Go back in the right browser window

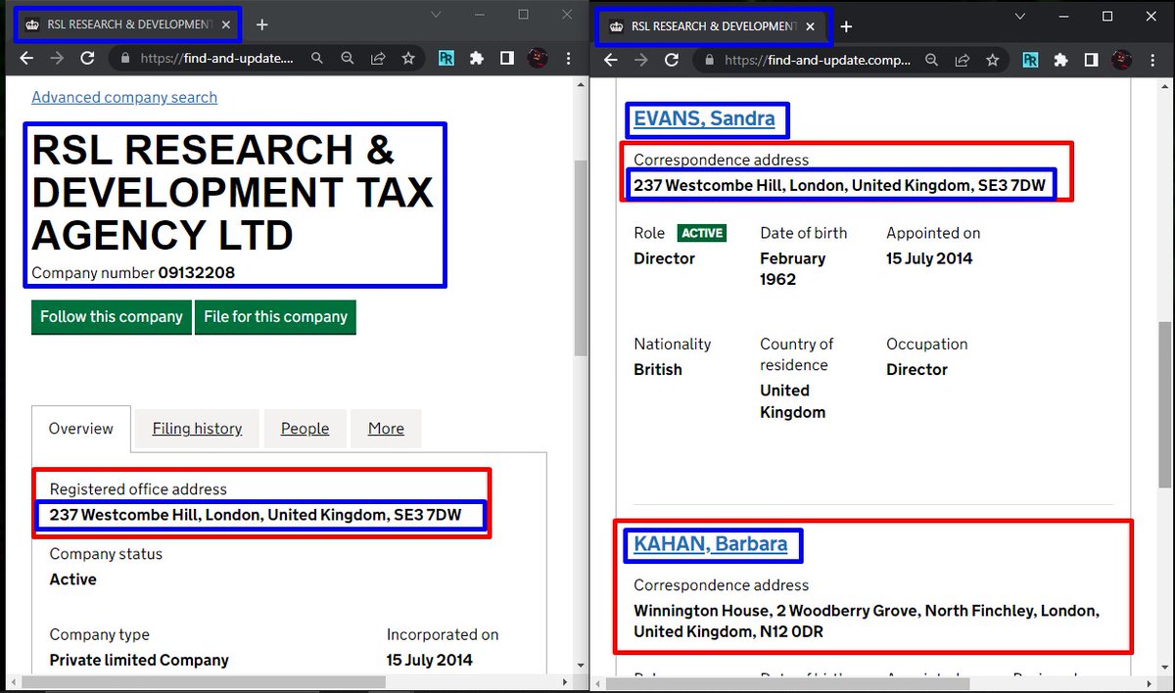(611, 60)
